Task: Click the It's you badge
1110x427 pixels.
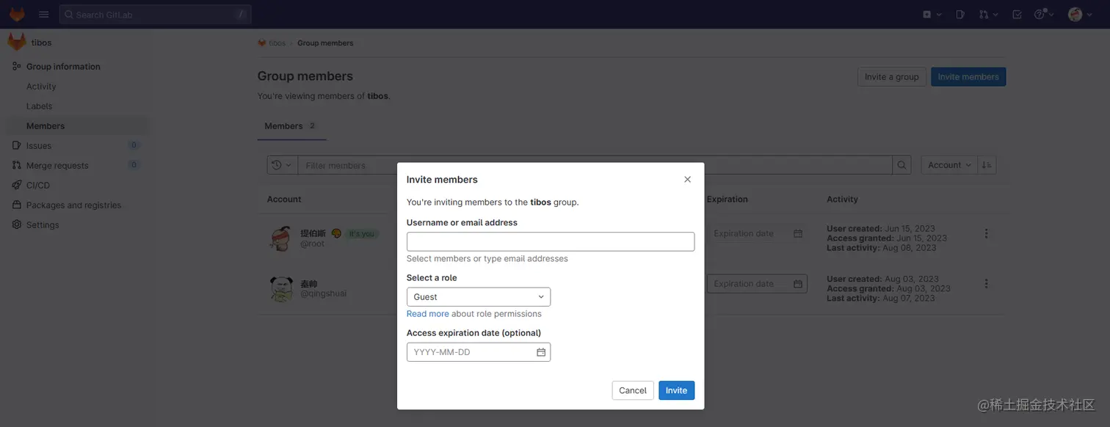Action: tap(361, 234)
